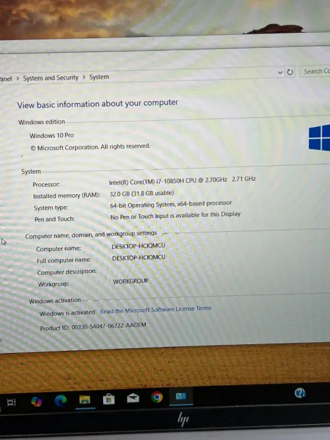The image size is (330, 440).
Task: Select the Windows is activated text
Action: (67, 313)
